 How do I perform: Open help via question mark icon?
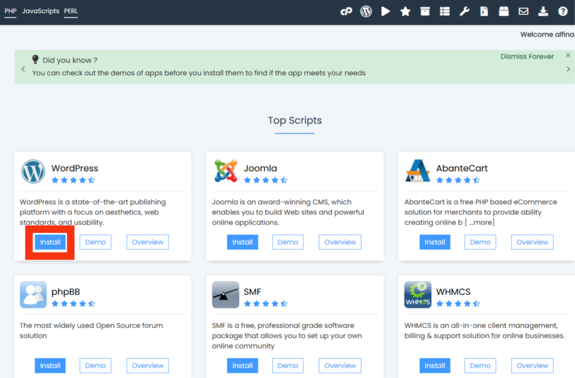[563, 11]
